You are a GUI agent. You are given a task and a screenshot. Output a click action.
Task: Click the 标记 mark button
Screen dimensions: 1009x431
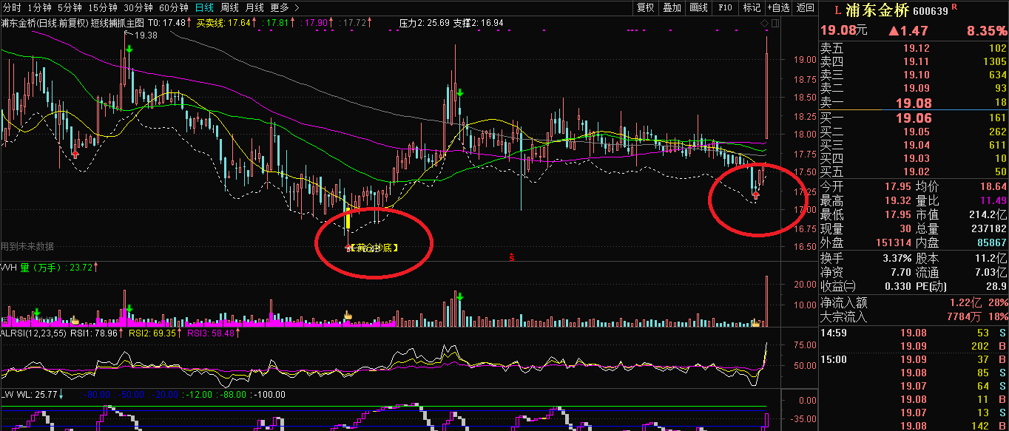[x=752, y=8]
